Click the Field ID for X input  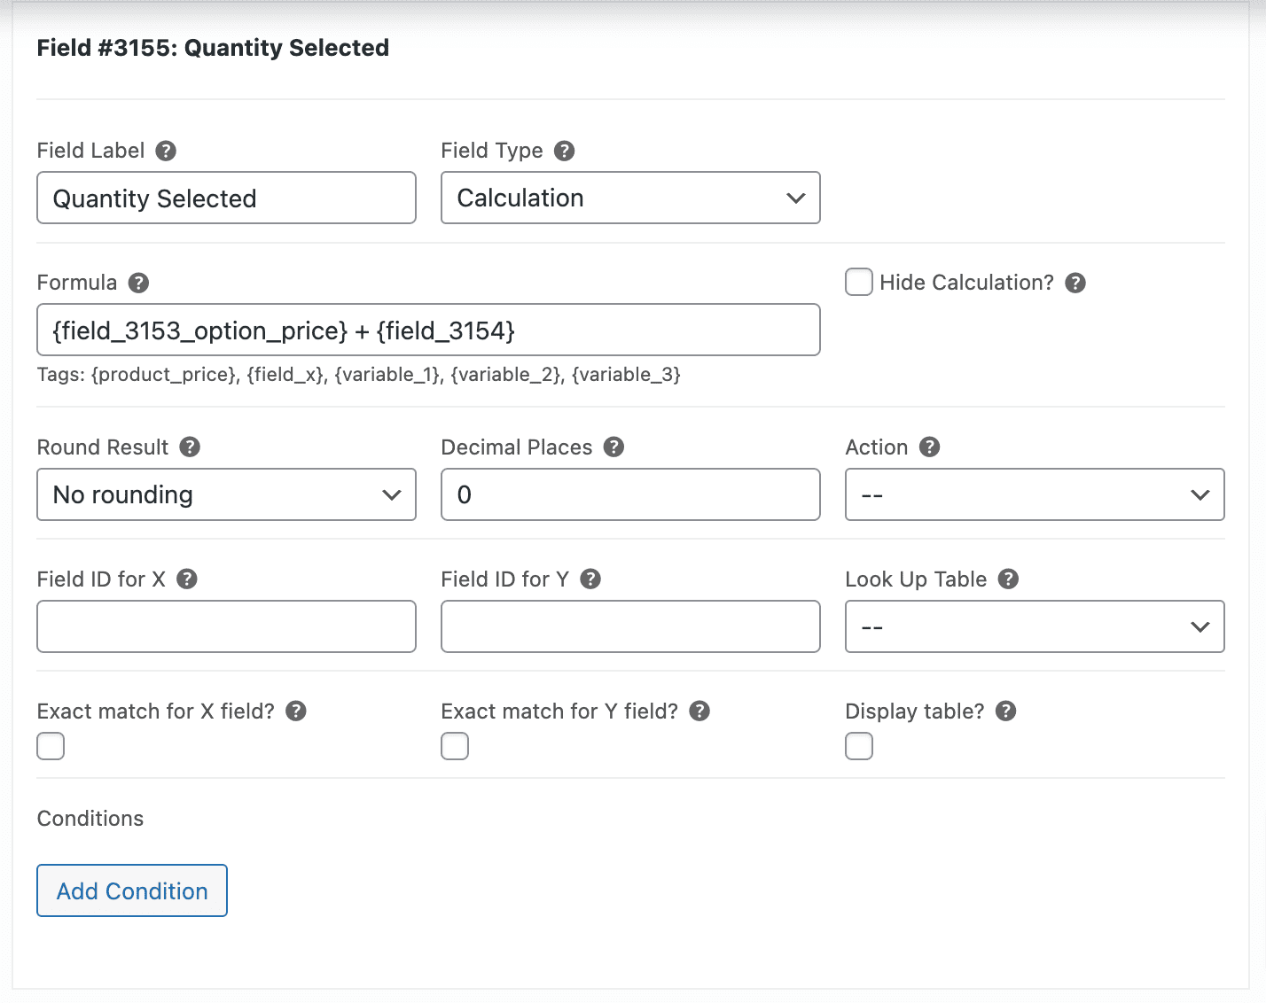click(x=226, y=626)
